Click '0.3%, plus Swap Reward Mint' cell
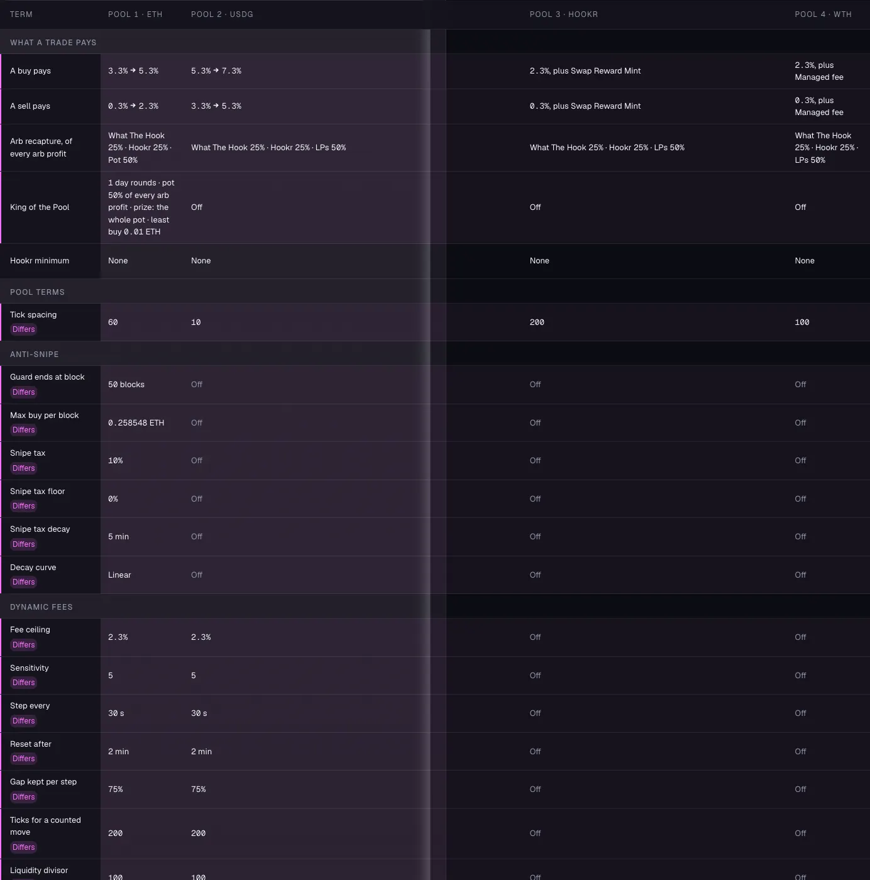 585,106
